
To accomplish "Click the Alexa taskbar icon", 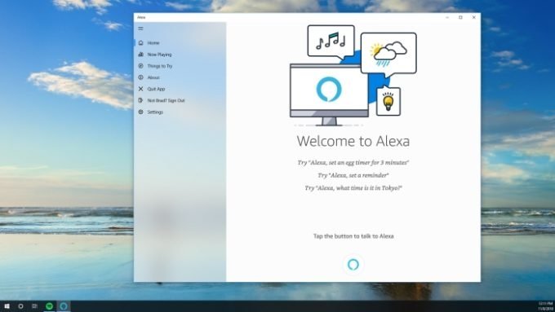I will pos(64,306).
